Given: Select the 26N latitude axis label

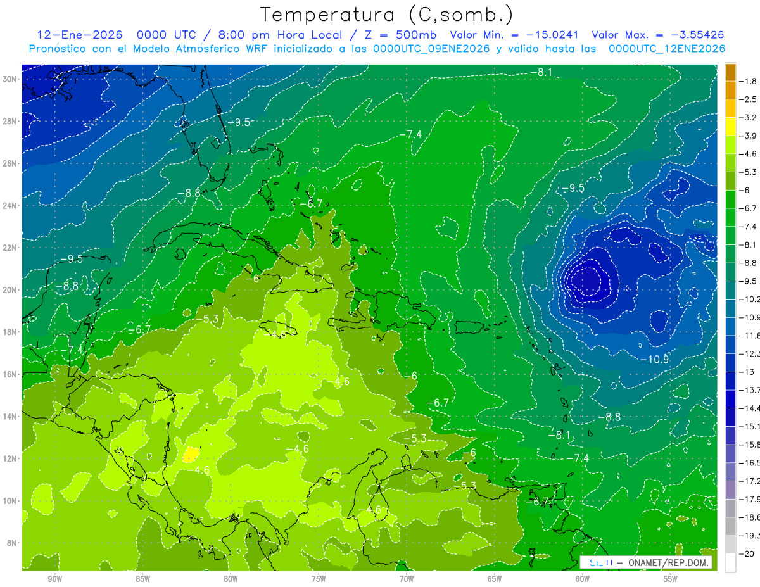Looking at the screenshot, I should point(9,163).
